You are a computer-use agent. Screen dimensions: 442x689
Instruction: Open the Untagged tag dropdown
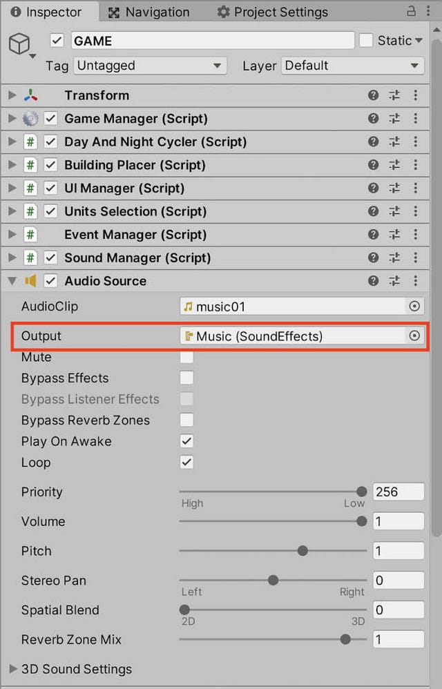pos(150,66)
